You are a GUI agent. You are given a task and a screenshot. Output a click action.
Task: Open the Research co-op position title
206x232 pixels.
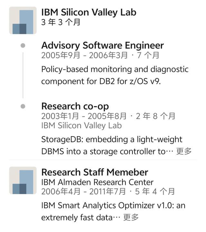(x=75, y=106)
